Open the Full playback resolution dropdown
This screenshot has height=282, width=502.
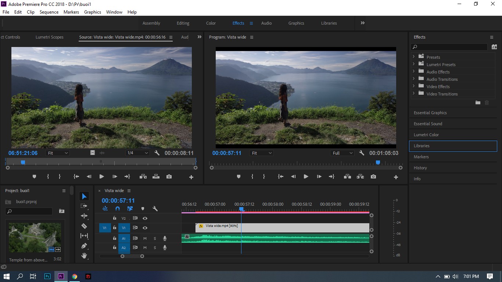tap(342, 153)
